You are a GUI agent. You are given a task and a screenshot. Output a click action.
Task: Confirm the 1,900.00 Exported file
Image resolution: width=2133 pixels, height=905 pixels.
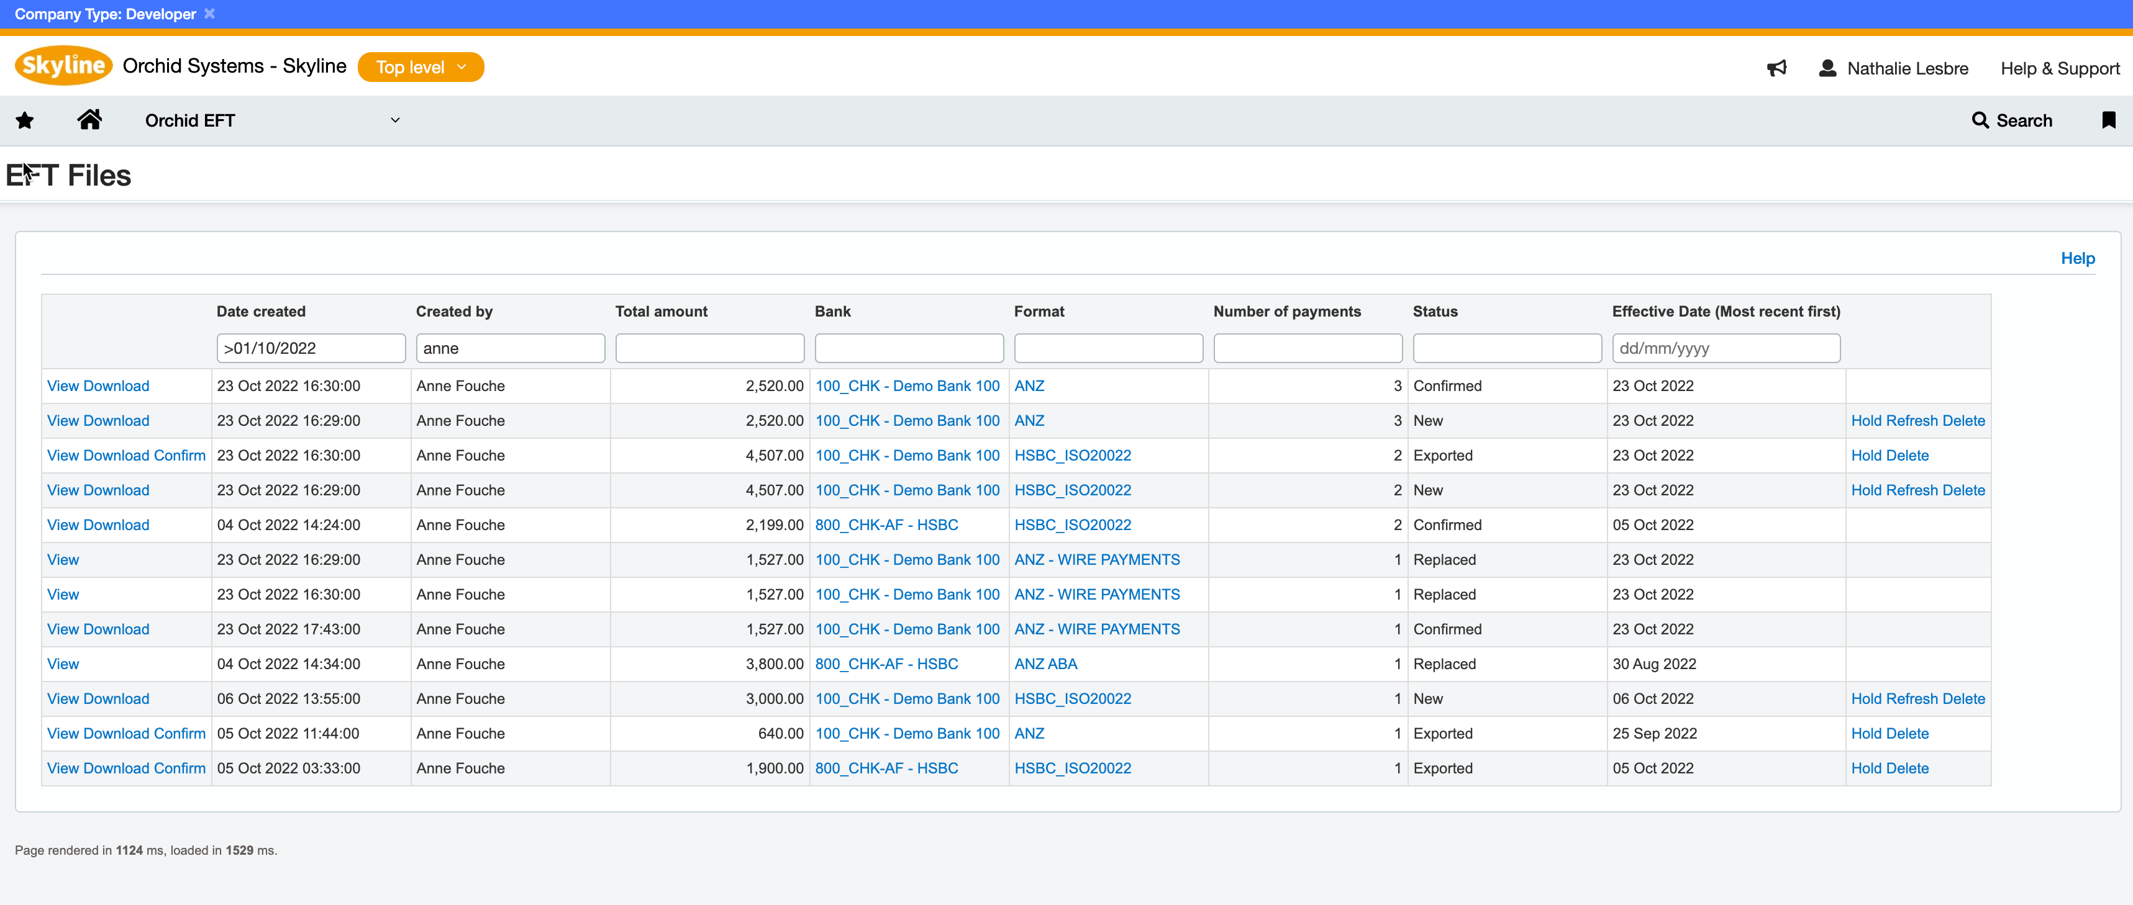point(180,768)
